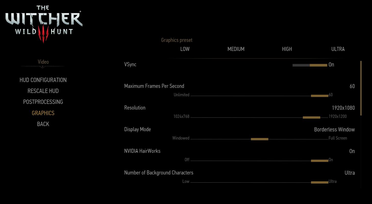Select Rescale HUD menu entry
This screenshot has width=372, height=204.
coord(43,91)
